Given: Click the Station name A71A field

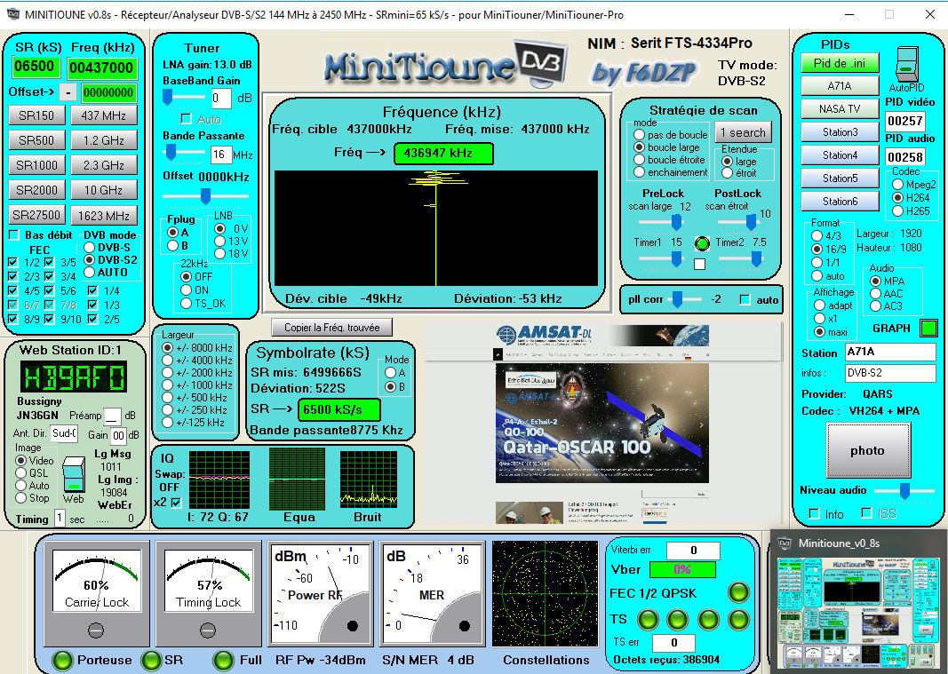Looking at the screenshot, I should tap(890, 352).
